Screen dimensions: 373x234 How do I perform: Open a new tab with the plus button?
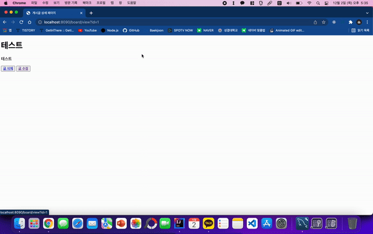91,13
